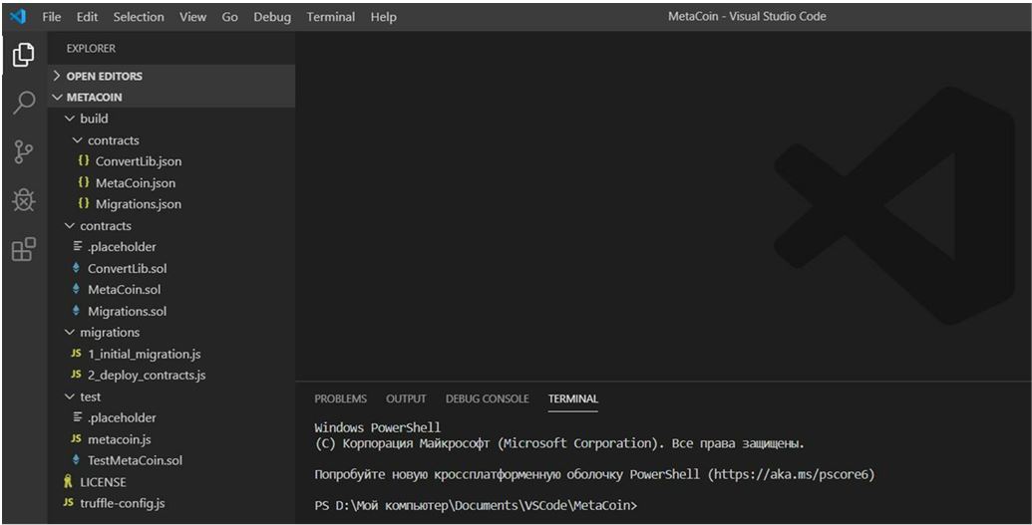
Task: Open ConvertLib.json in build contracts
Action: [x=138, y=161]
